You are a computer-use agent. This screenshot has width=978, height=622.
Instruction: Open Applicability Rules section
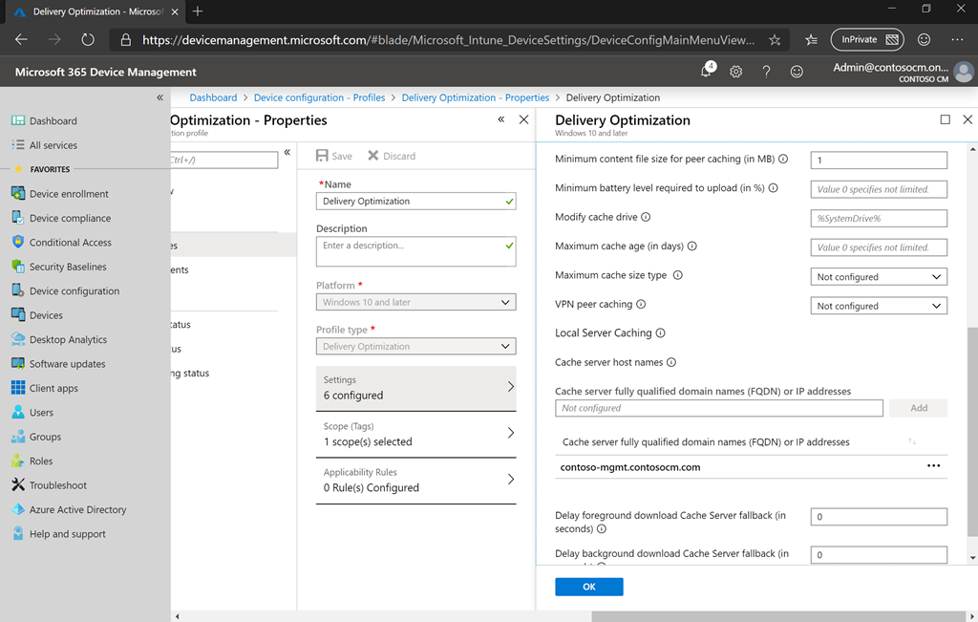point(415,480)
